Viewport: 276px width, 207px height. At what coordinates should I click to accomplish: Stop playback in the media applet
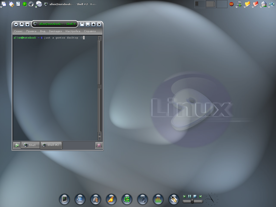click(x=195, y=196)
